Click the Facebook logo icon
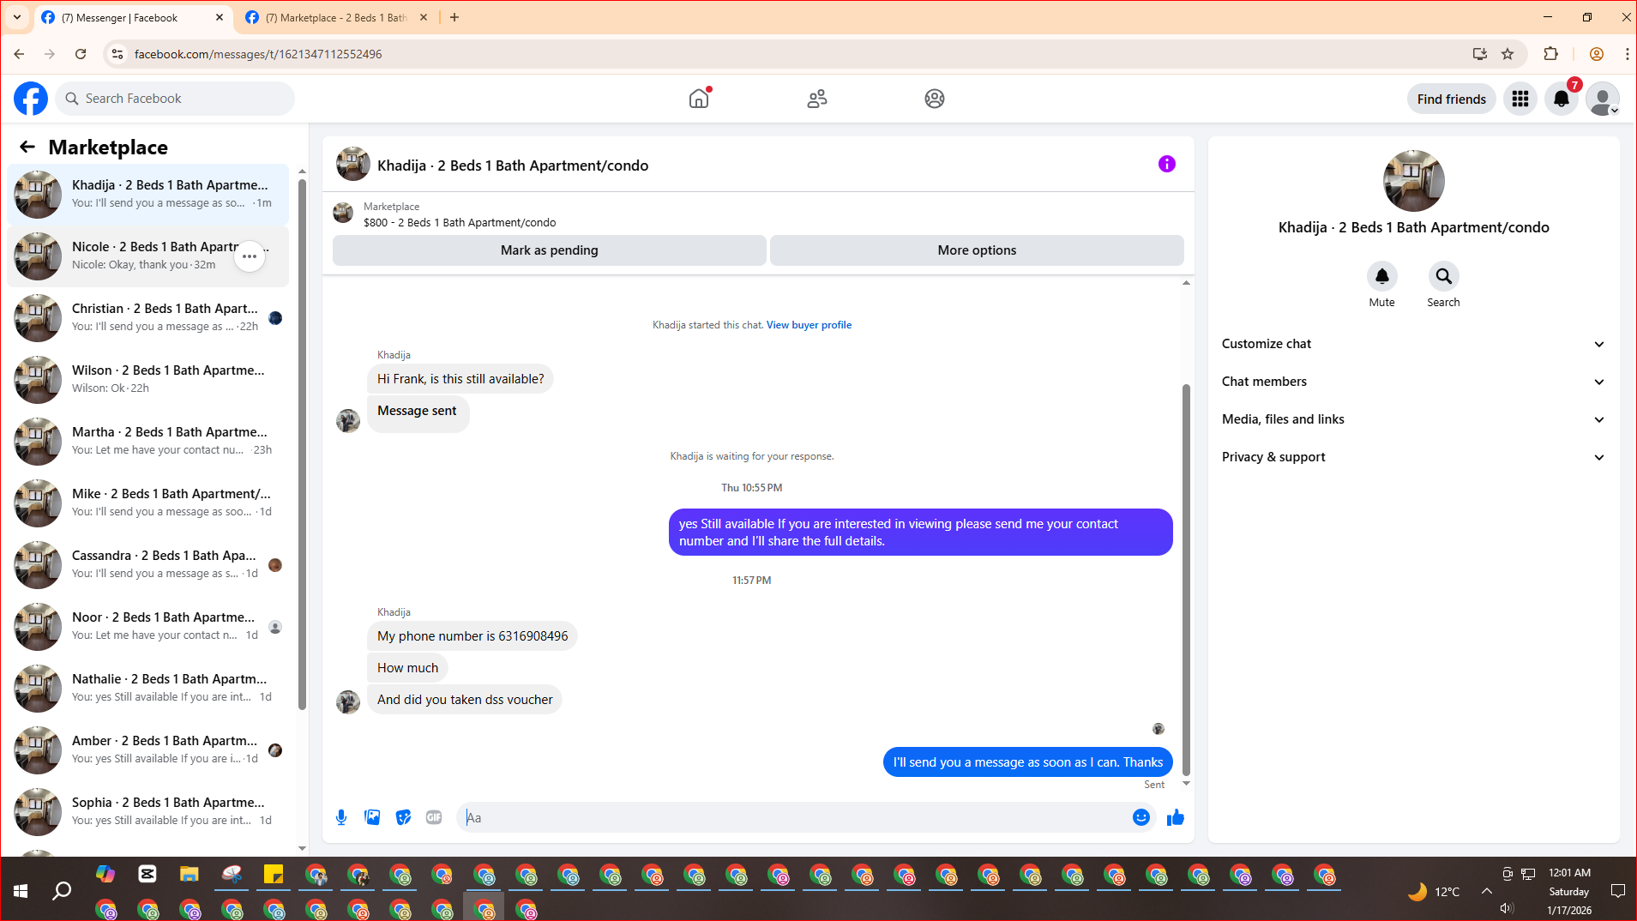The width and height of the screenshot is (1637, 921). point(31,99)
